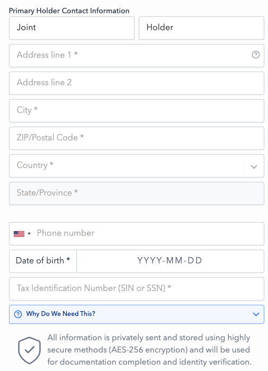The height and width of the screenshot is (371, 268).
Task: Click into Address line 2 field
Action: click(x=137, y=83)
